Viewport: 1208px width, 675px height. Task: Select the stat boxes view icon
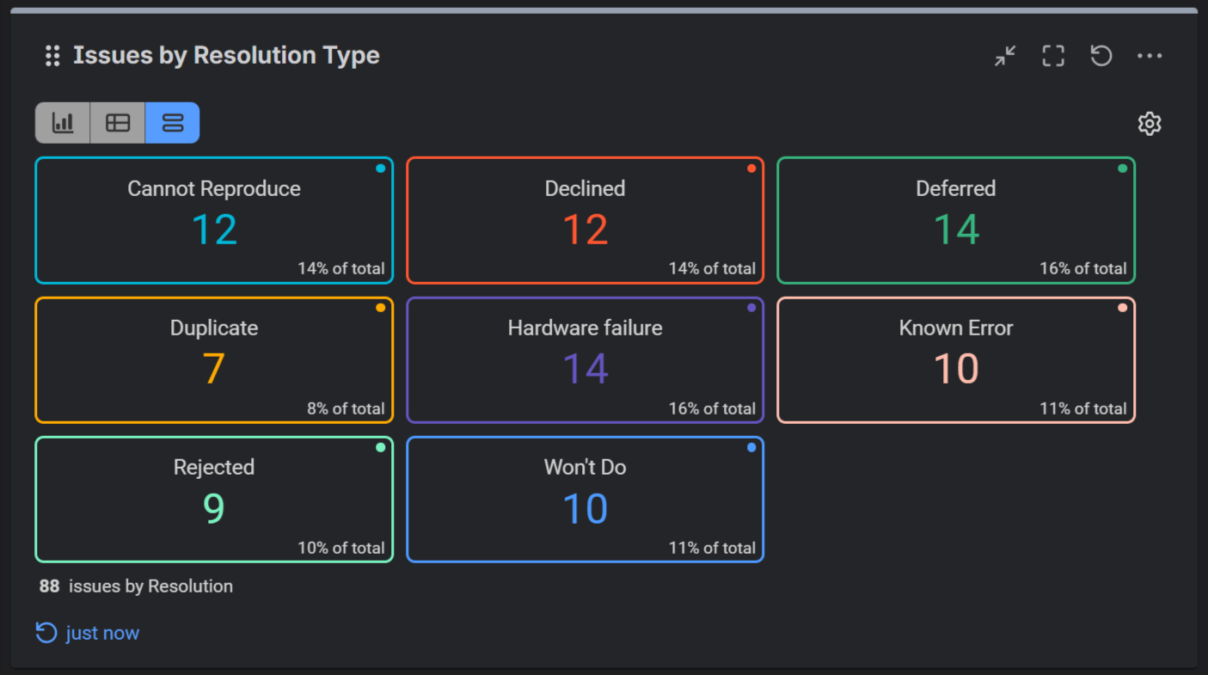tap(172, 122)
